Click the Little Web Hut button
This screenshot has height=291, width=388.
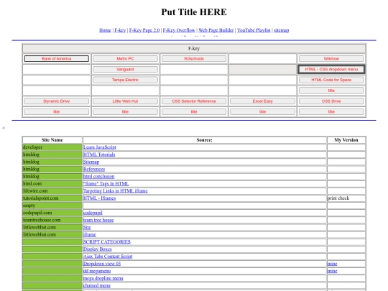125,101
